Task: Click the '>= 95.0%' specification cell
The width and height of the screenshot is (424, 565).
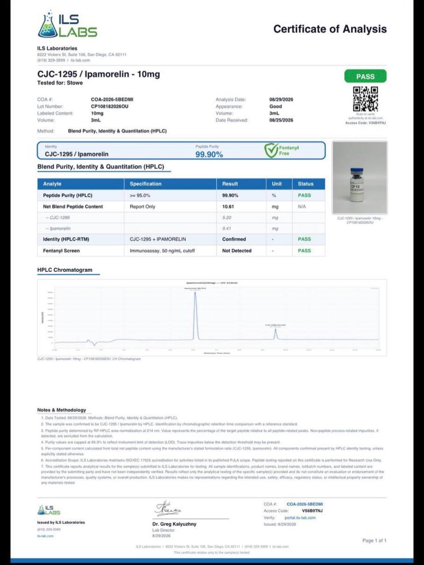Action: coord(140,195)
